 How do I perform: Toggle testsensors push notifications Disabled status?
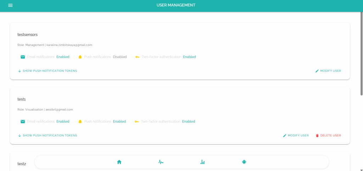pyautogui.click(x=119, y=57)
